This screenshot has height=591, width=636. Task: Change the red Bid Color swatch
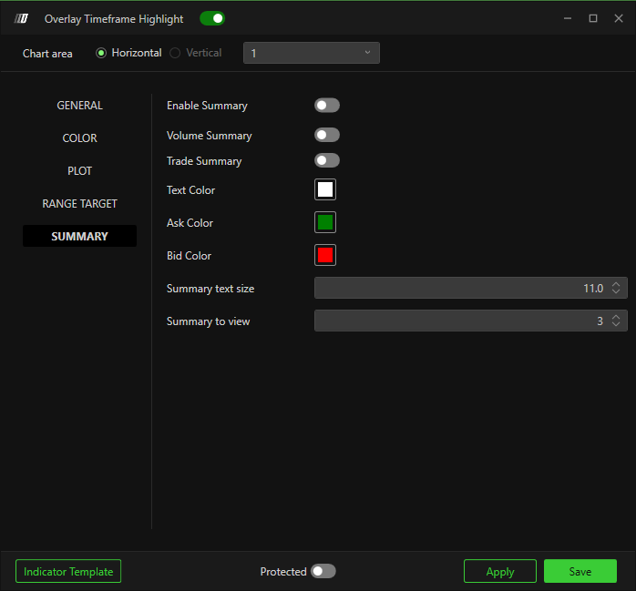point(325,255)
